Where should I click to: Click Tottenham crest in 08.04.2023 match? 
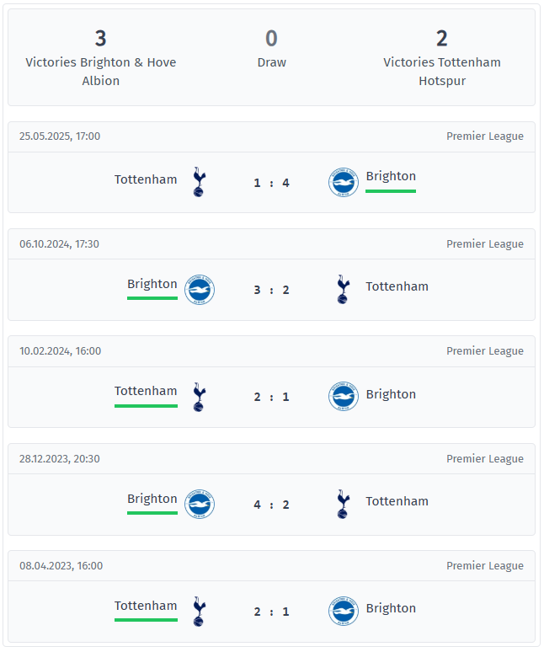click(x=199, y=612)
